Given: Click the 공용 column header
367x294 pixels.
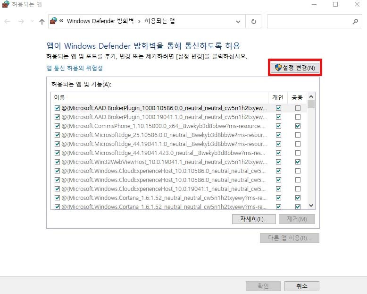Looking at the screenshot, I should pos(297,97).
